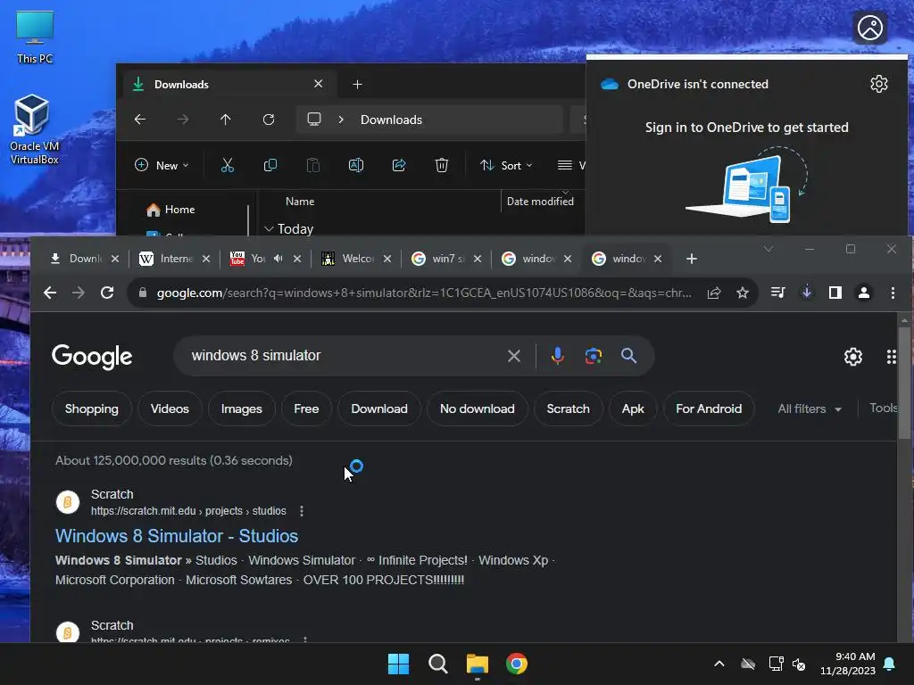Collapse the Today group in Explorer

269,229
